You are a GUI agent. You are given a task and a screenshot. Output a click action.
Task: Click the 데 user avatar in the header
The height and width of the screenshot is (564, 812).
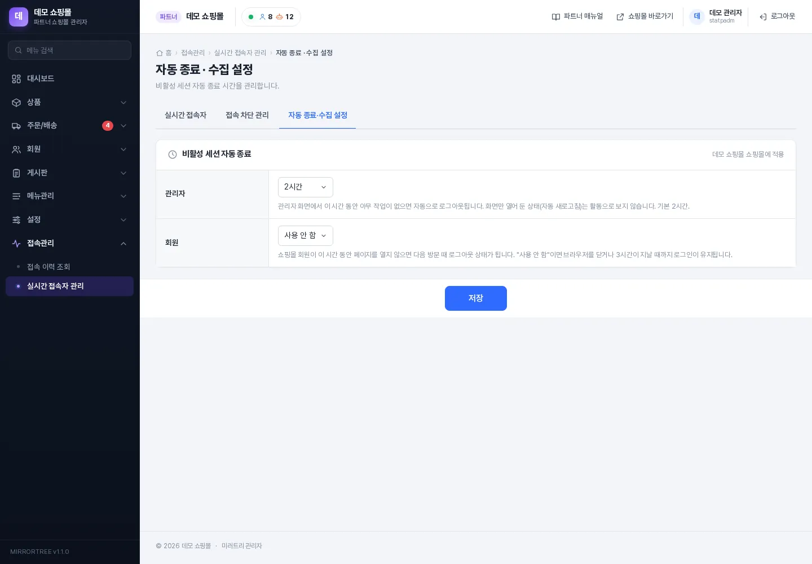(x=697, y=16)
